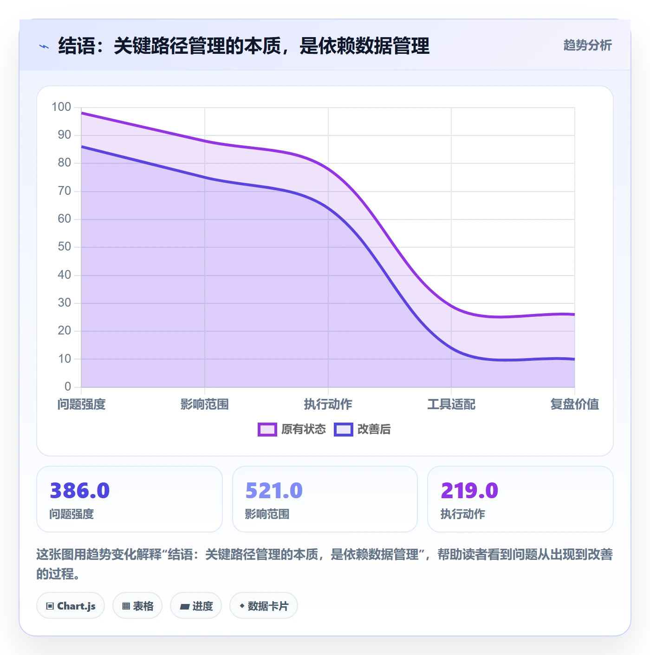Viewport: 650px width, 655px height.
Task: Click the 521.0 value in the 影响范围 card
Action: (x=274, y=491)
